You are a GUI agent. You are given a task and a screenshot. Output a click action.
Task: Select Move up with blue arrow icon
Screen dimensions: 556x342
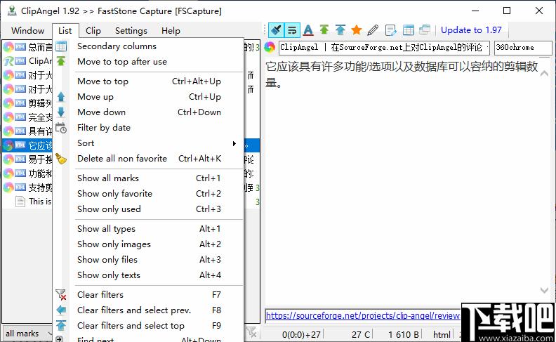point(148,96)
